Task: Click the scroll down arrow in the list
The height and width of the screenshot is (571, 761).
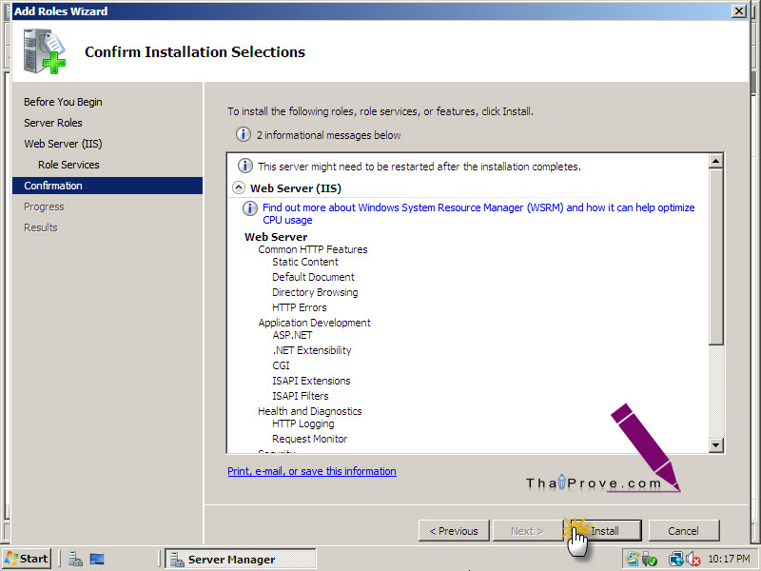Action: [716, 444]
